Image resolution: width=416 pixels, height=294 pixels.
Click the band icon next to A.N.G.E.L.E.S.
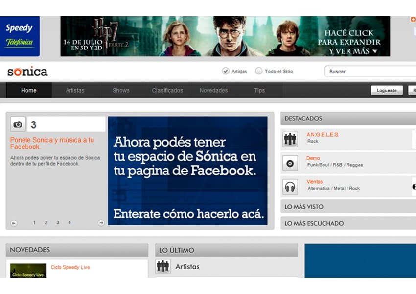[x=290, y=139]
